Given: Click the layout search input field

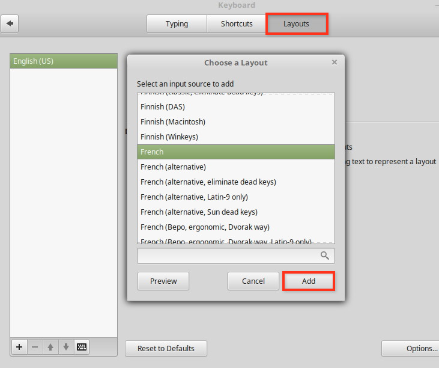Looking at the screenshot, I should point(228,256).
